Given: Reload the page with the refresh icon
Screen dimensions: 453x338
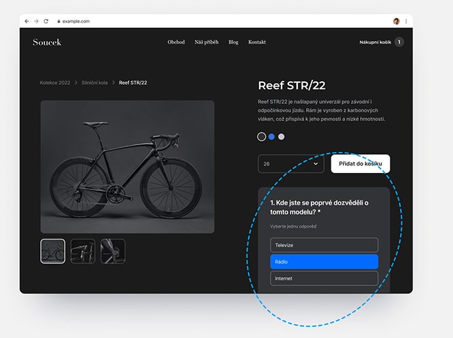Looking at the screenshot, I should point(46,21).
